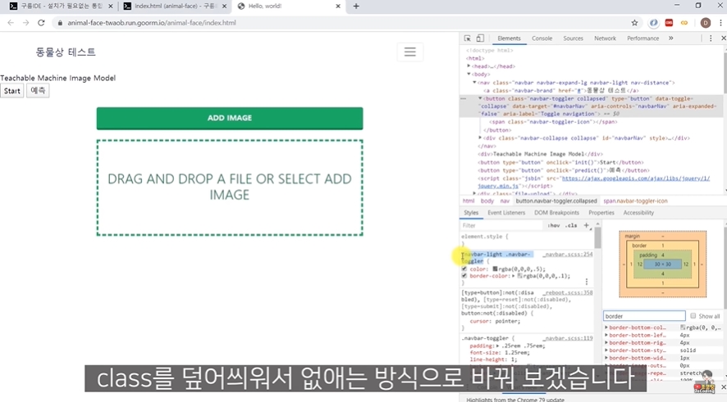Viewport: 727px width, 402px height.
Task: Click the site lock icon
Action: click(60, 23)
